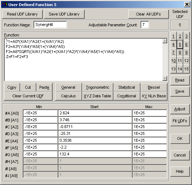Click the function editor scroll down arrow
The image size is (192, 185).
(x=165, y=78)
